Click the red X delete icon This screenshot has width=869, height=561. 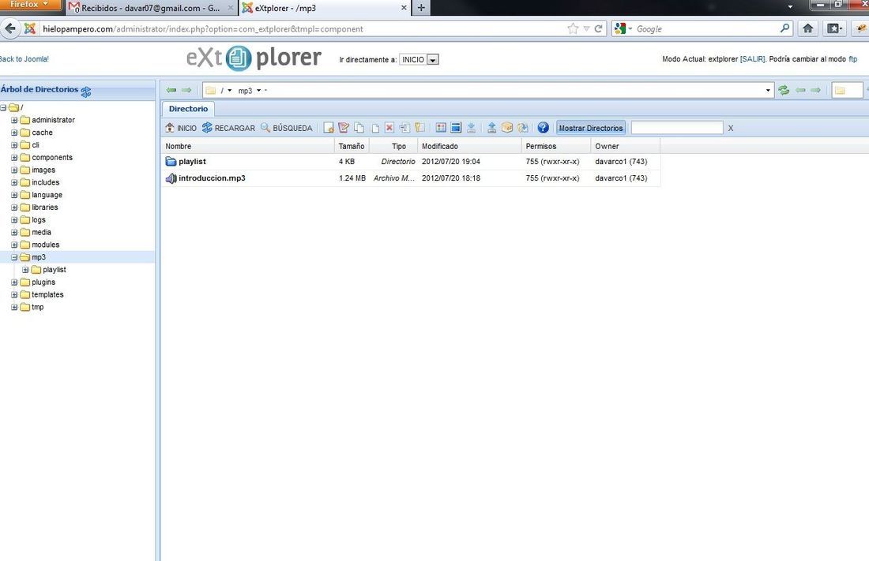(x=389, y=128)
